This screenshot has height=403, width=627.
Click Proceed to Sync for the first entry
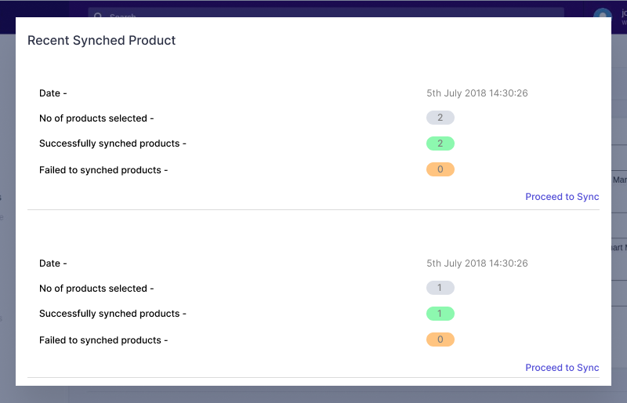[562, 197]
